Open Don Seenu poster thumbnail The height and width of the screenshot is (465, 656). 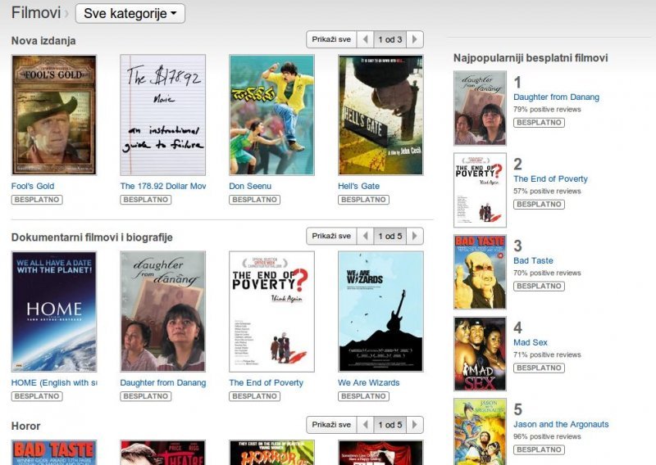pos(271,115)
